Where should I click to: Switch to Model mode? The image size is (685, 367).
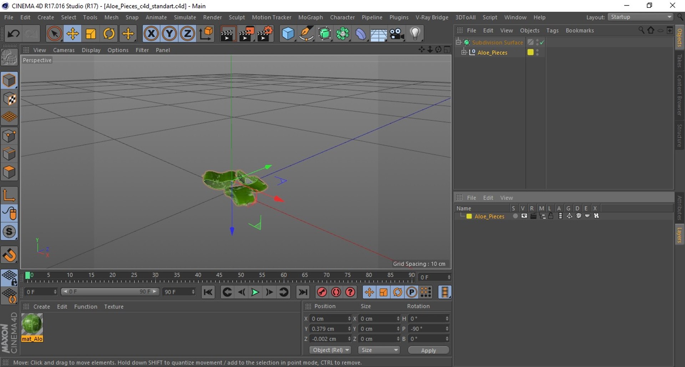tap(9, 80)
